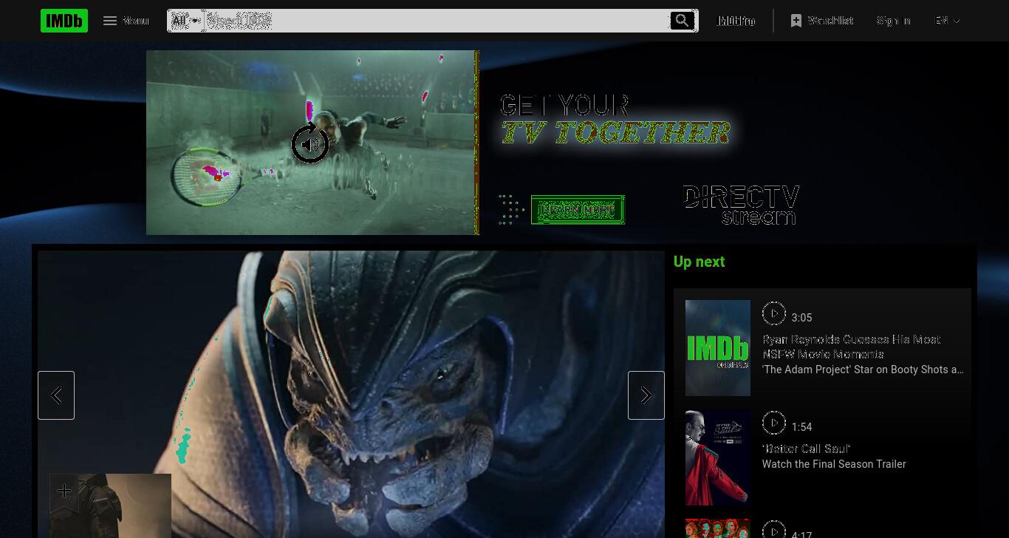
Task: Click the 'The Adam Project' Star description text
Action: click(863, 370)
